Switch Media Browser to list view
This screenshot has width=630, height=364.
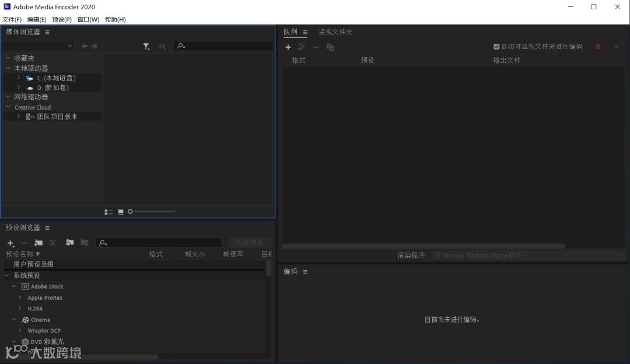pyautogui.click(x=108, y=212)
